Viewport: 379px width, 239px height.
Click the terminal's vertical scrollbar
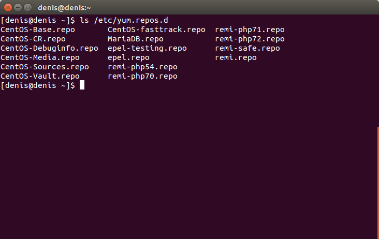377,181
